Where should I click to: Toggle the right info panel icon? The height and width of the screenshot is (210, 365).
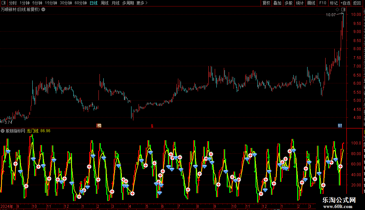click(x=343, y=10)
